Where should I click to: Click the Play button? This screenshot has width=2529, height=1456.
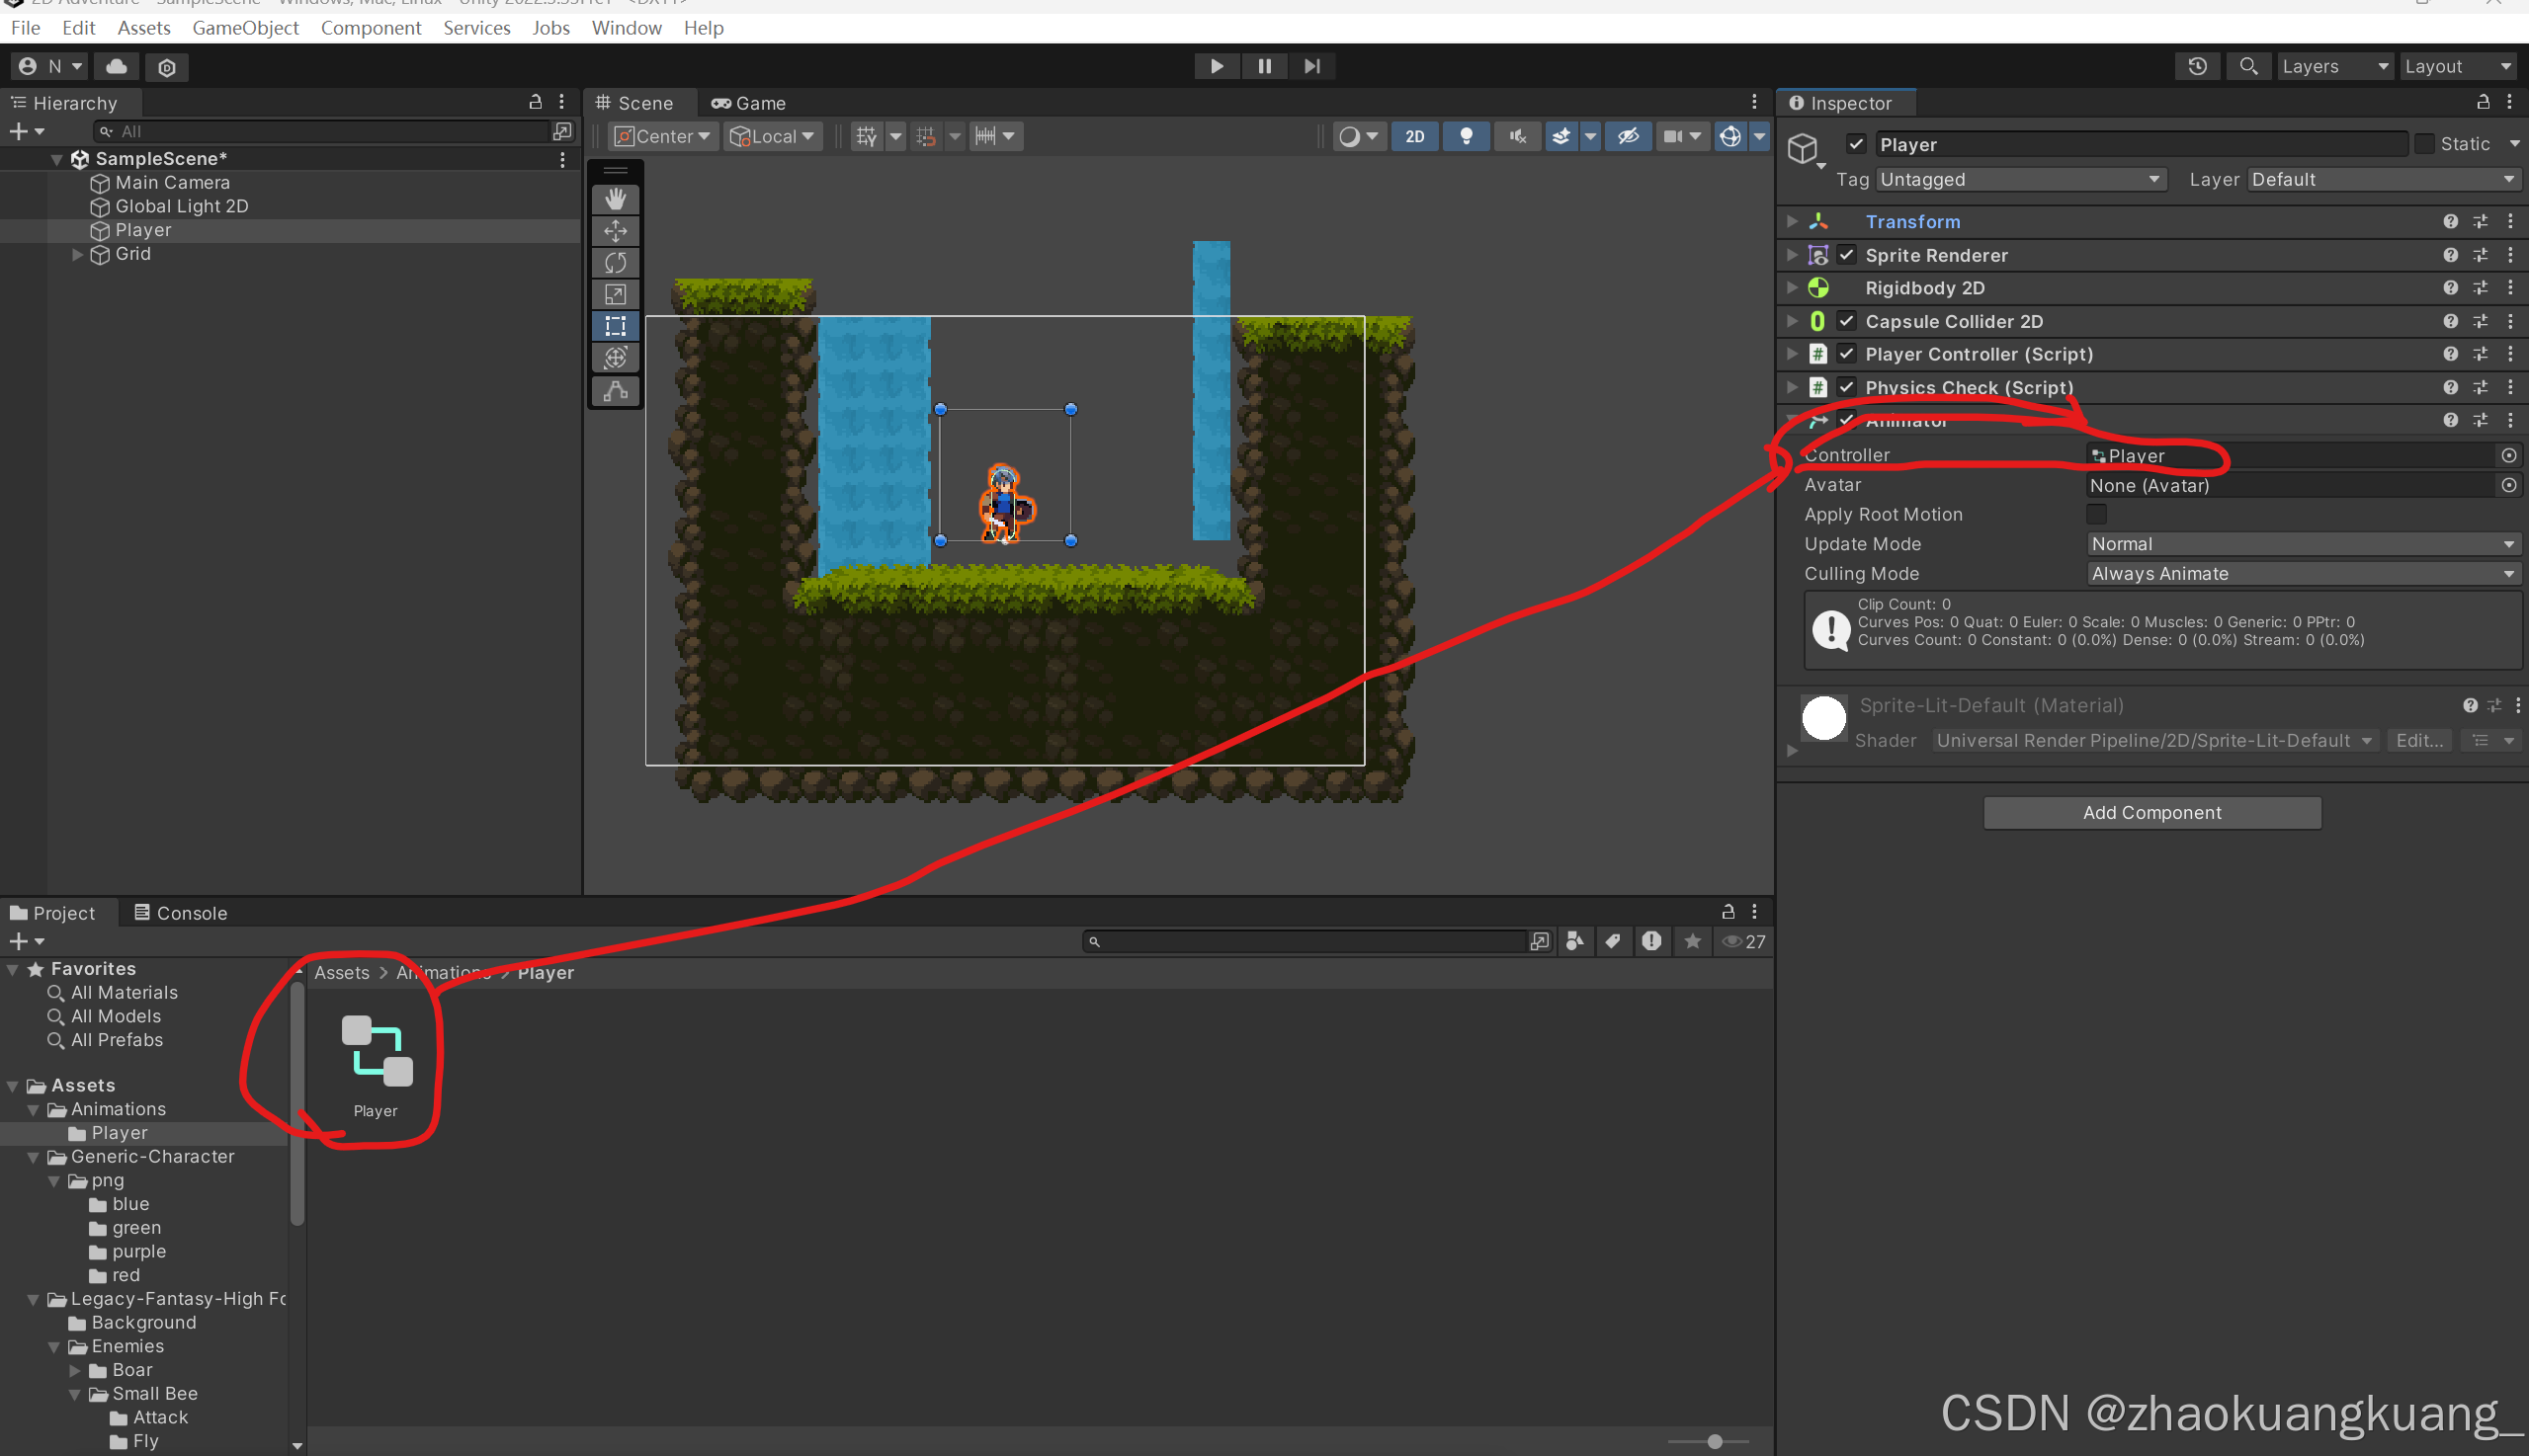(x=1217, y=66)
